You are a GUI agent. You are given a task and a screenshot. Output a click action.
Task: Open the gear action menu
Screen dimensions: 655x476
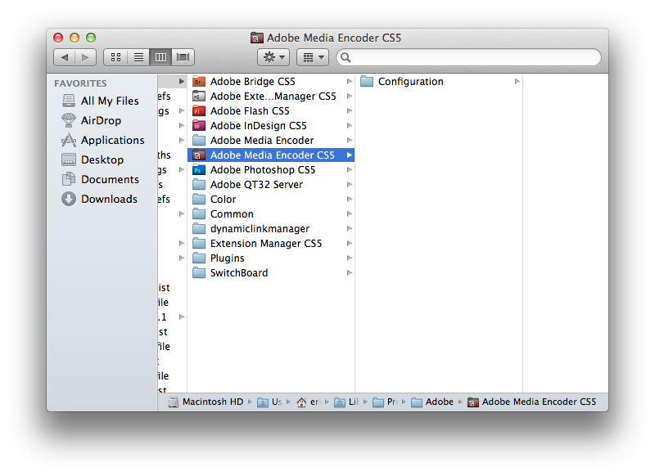click(x=273, y=57)
